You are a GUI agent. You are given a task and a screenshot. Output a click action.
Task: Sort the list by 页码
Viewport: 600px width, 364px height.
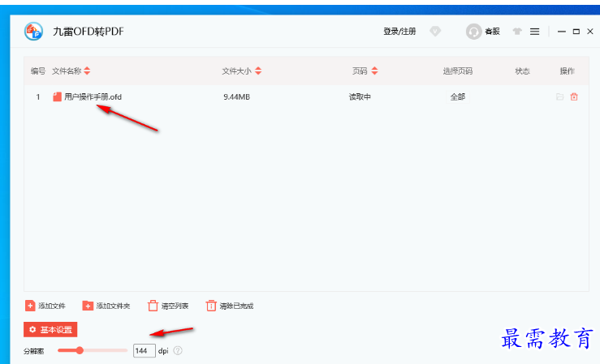(374, 71)
